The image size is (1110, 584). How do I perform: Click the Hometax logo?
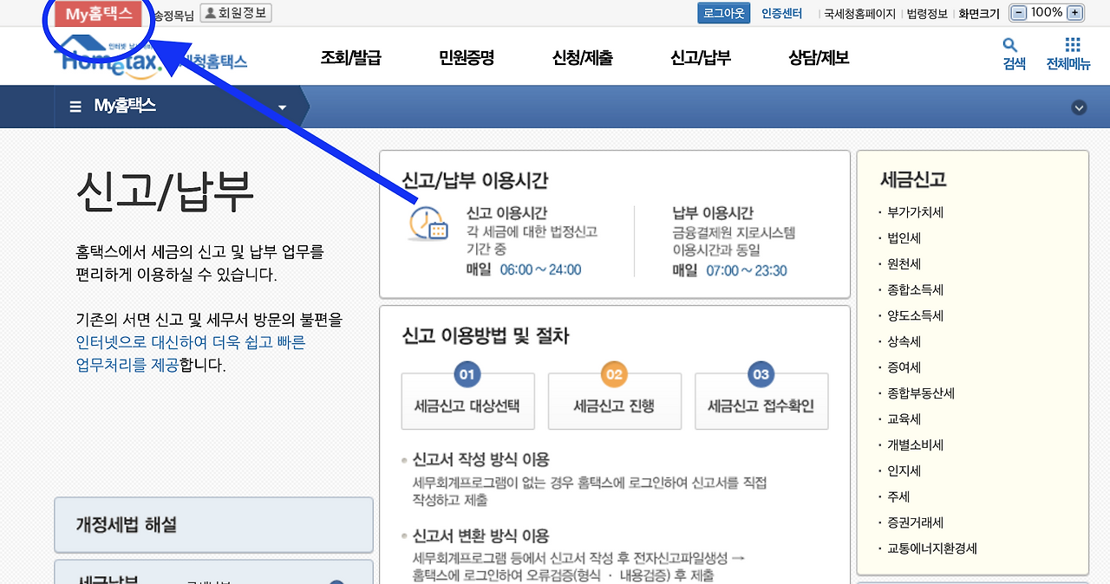click(108, 56)
